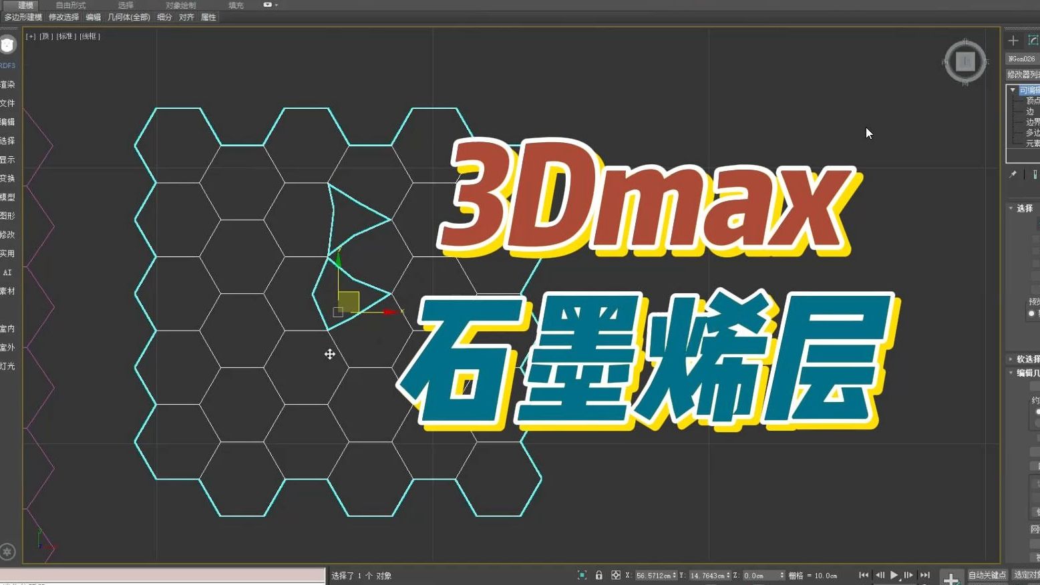Image resolution: width=1040 pixels, height=585 pixels.
Task: Select the 渲染 icon in the left sidebar
Action: pos(8,85)
